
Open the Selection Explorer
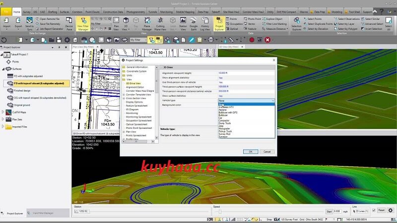click(x=296, y=24)
